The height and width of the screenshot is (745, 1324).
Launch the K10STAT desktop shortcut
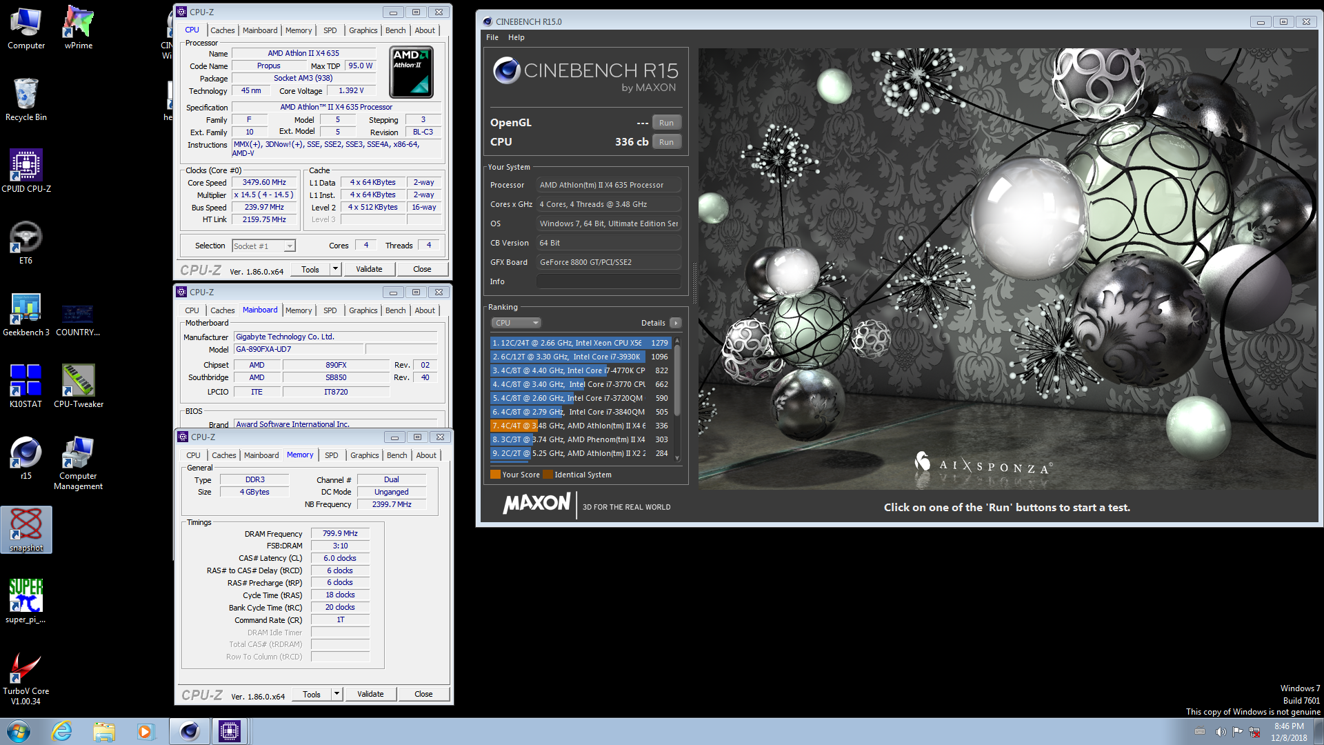(26, 386)
